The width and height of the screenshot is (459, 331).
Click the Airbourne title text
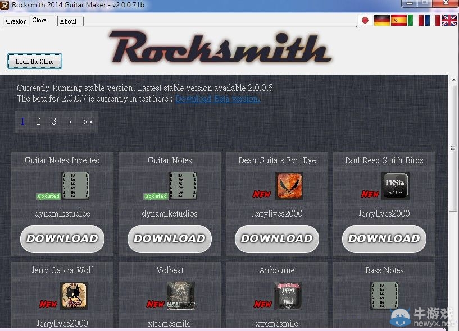tap(277, 270)
